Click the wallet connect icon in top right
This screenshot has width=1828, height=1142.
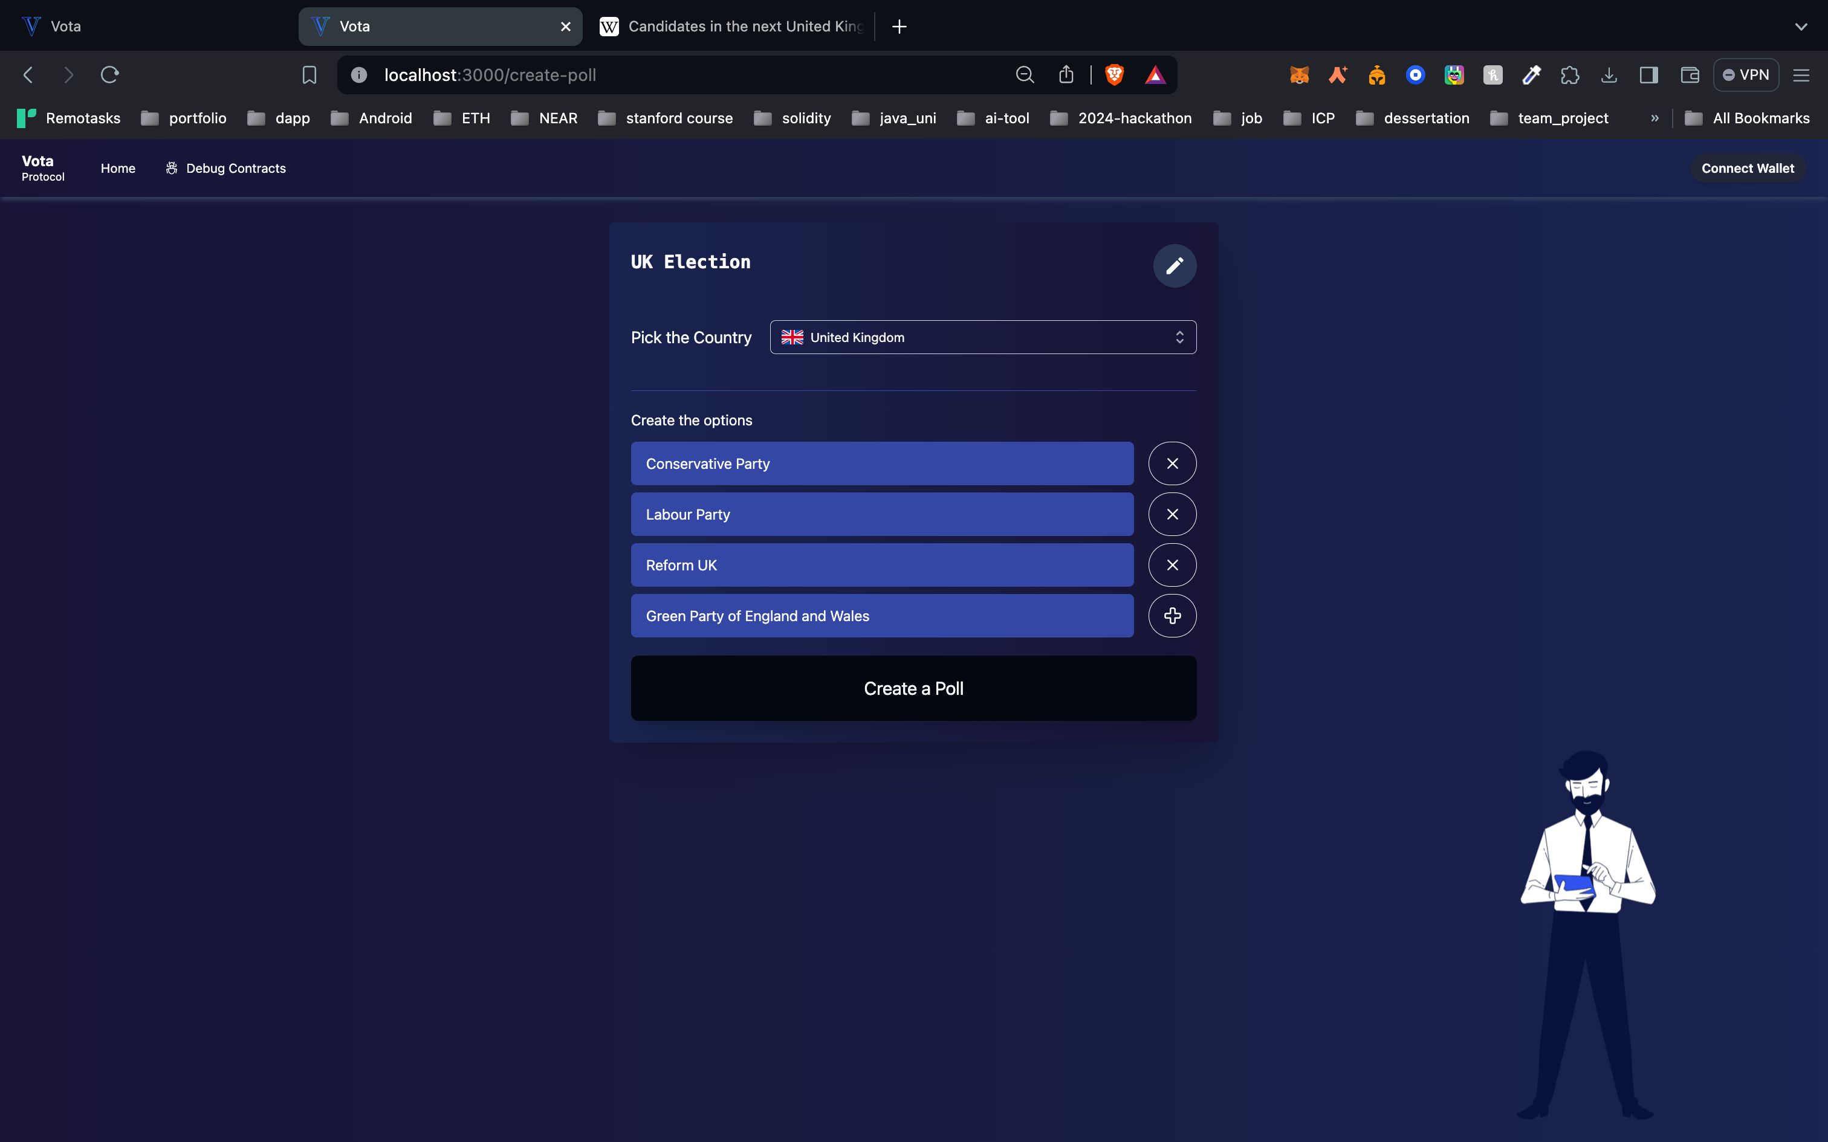(1748, 167)
